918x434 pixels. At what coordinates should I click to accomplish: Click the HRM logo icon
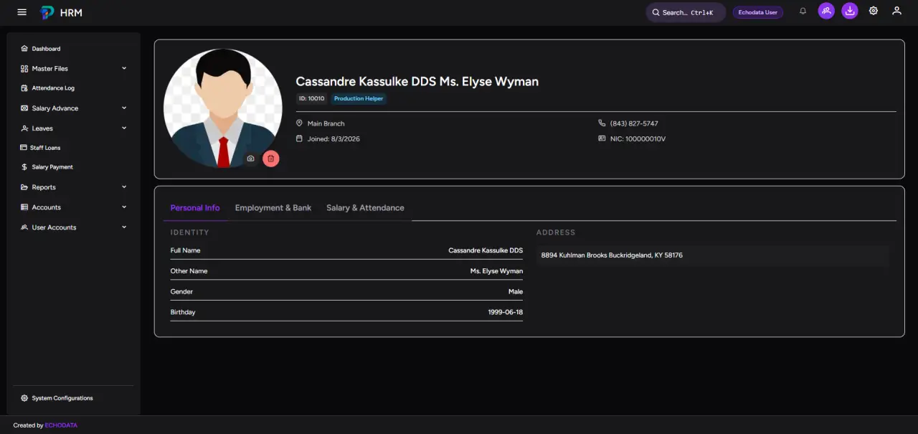[x=47, y=12]
